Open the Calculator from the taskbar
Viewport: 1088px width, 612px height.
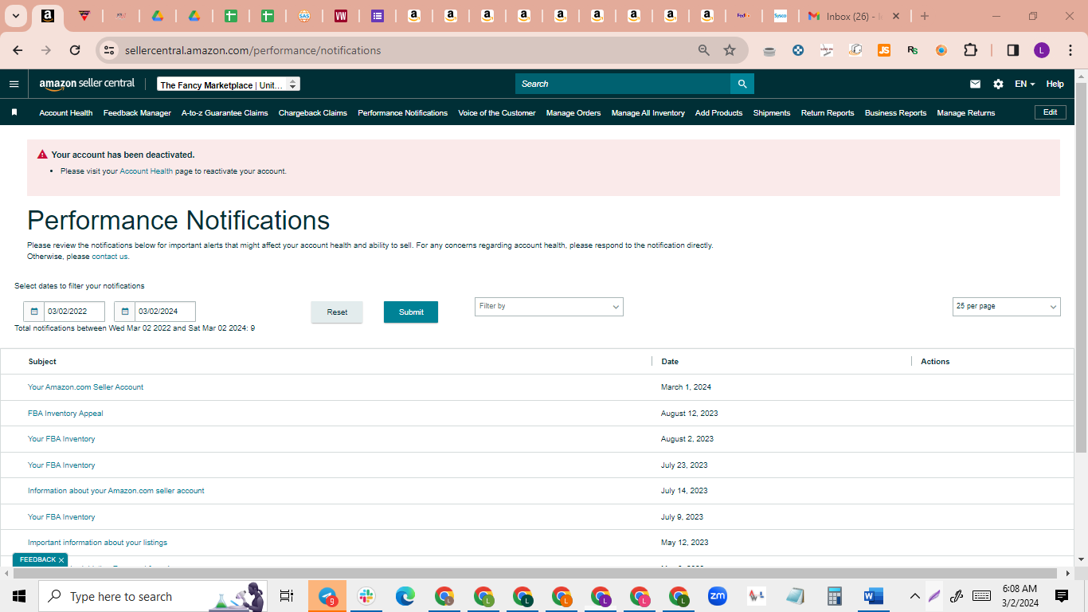[835, 596]
